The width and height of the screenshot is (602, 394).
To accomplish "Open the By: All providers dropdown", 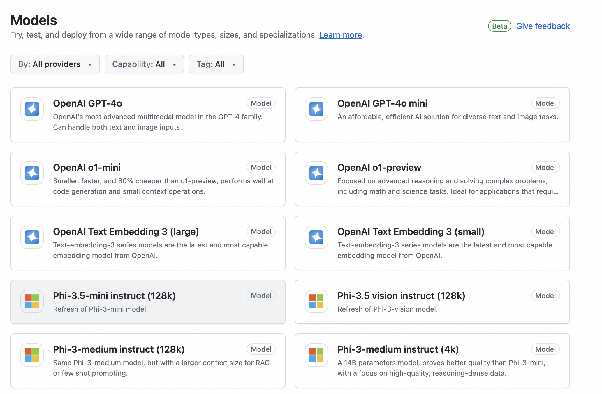I will coord(55,64).
